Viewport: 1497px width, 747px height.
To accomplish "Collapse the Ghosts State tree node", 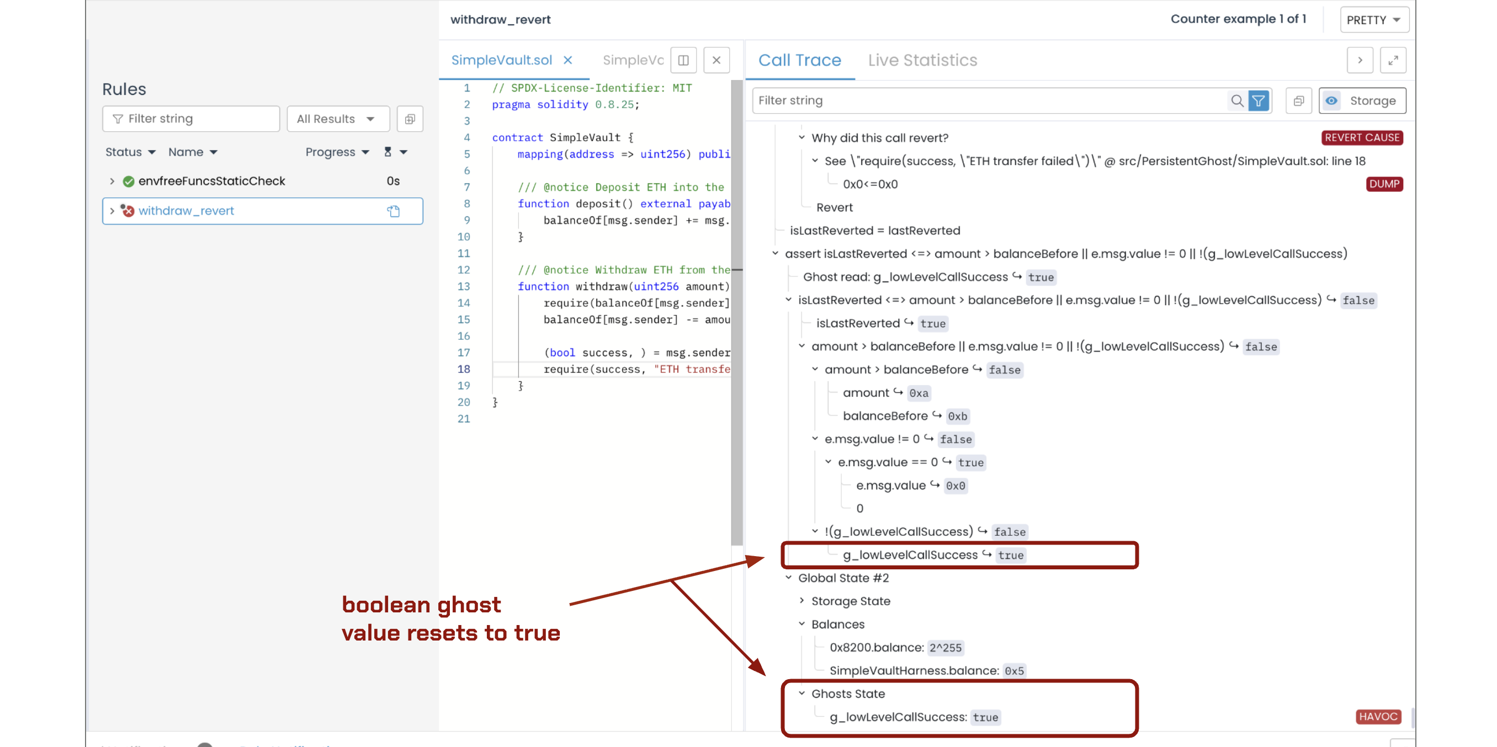I will [x=801, y=693].
